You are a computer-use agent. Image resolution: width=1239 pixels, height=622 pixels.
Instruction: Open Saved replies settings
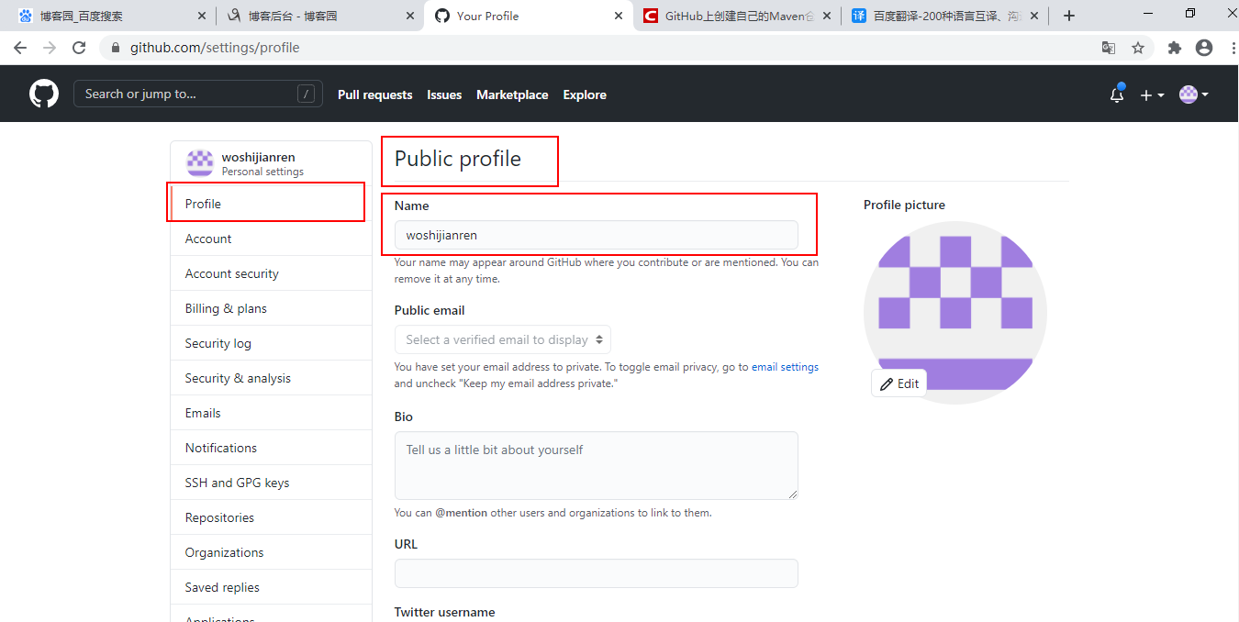pos(271,587)
